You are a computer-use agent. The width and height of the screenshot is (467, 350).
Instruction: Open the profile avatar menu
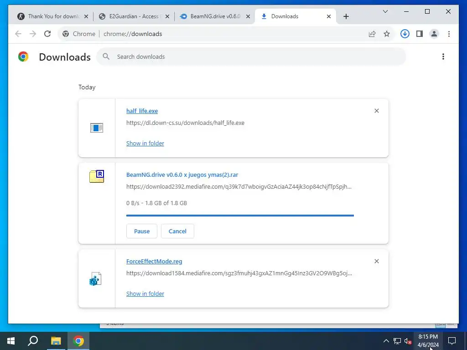coord(434,34)
